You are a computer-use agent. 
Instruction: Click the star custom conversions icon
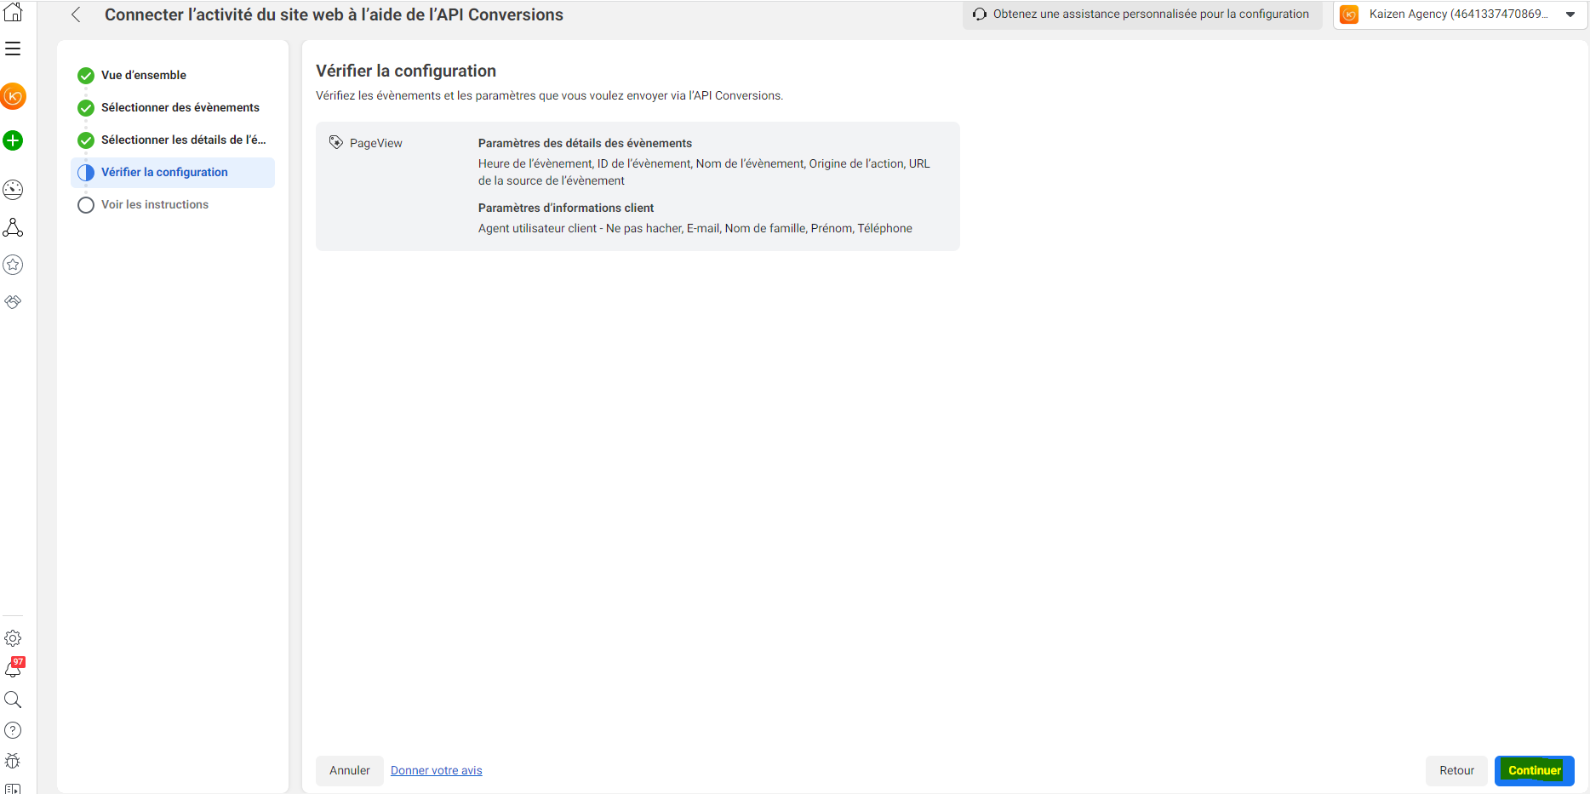pos(13,265)
